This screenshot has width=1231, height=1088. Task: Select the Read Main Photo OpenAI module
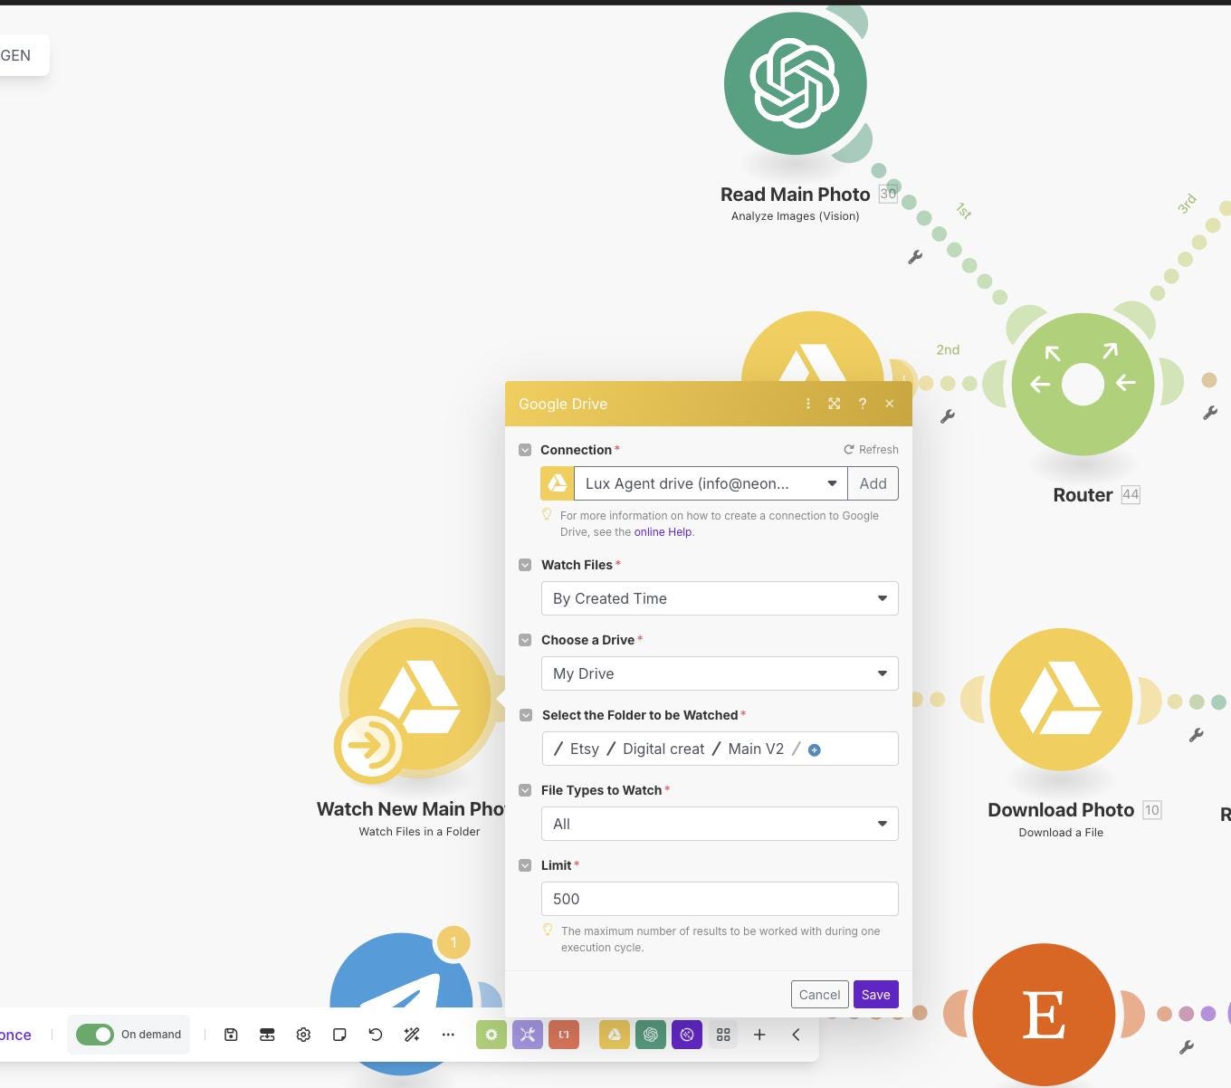796,83
